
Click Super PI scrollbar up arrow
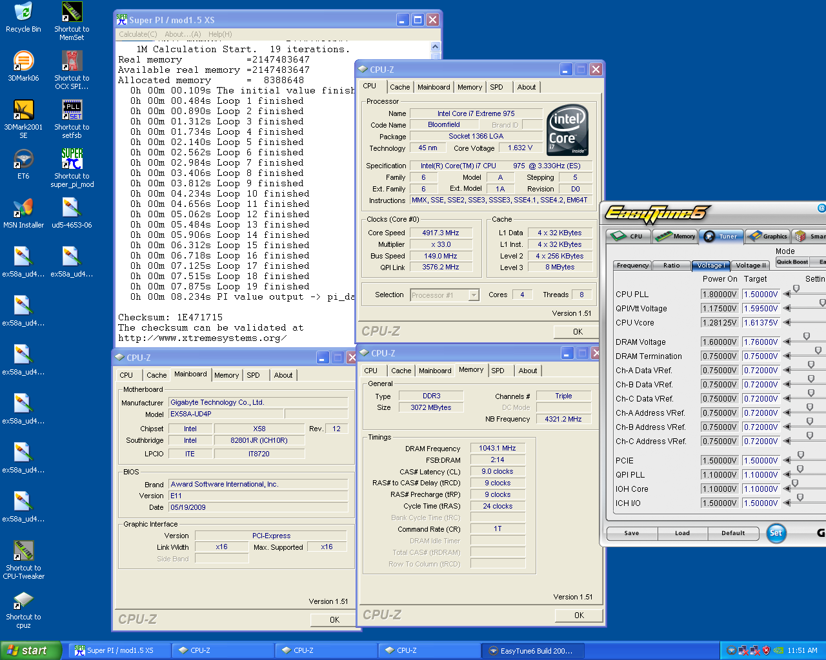[x=435, y=46]
